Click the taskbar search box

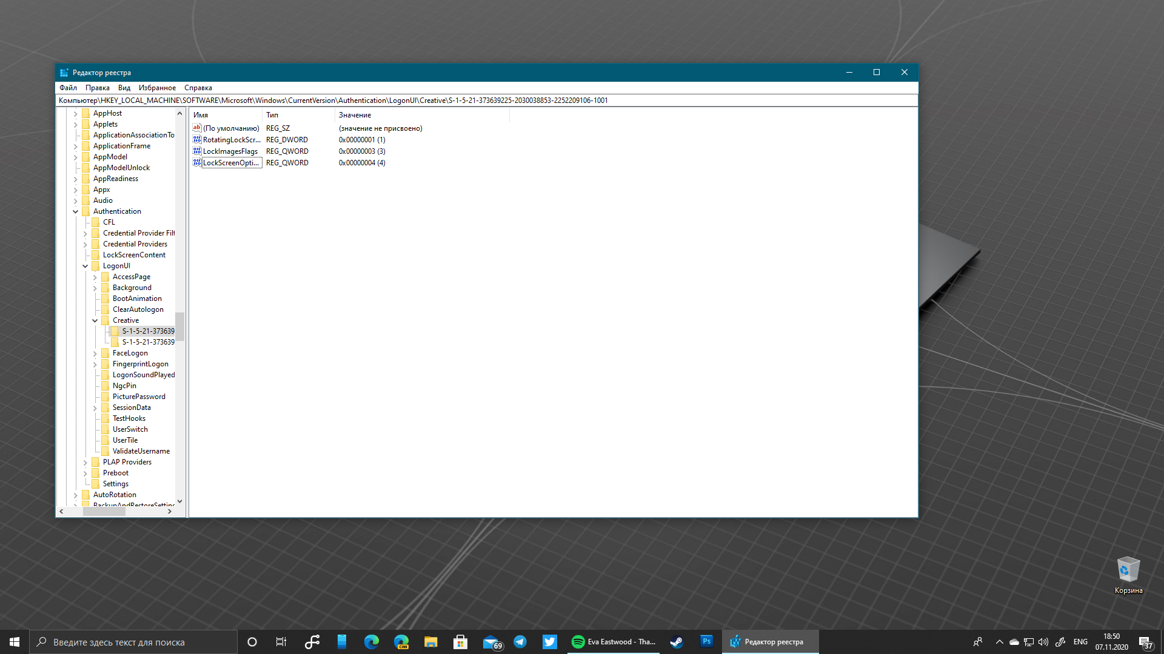click(133, 642)
